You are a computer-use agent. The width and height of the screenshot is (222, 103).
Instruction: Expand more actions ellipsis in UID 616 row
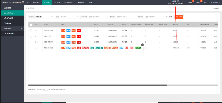tap(82, 31)
